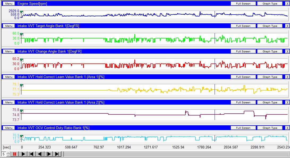
Task: Click the playback speed value field
Action: click(x=4, y=154)
